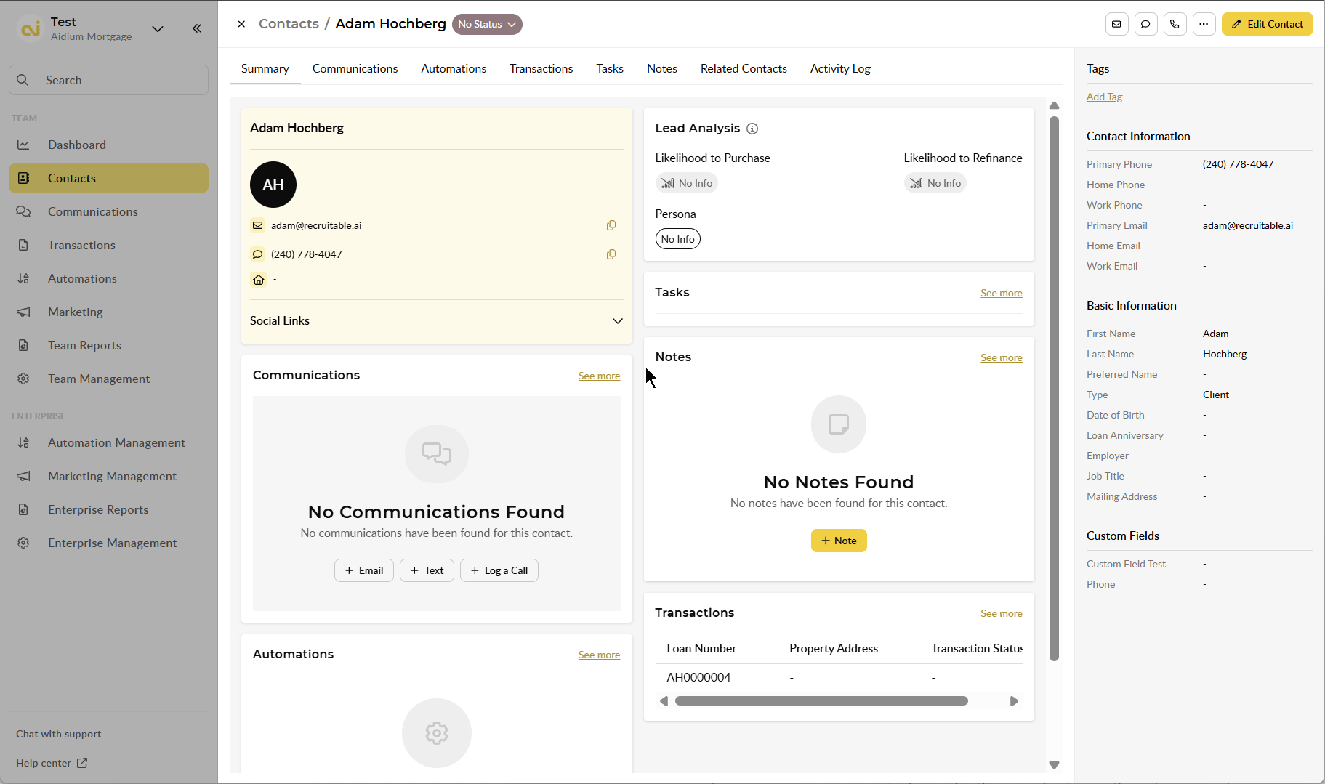The image size is (1325, 784).
Task: Click the Lead Analysis info icon
Action: click(752, 129)
